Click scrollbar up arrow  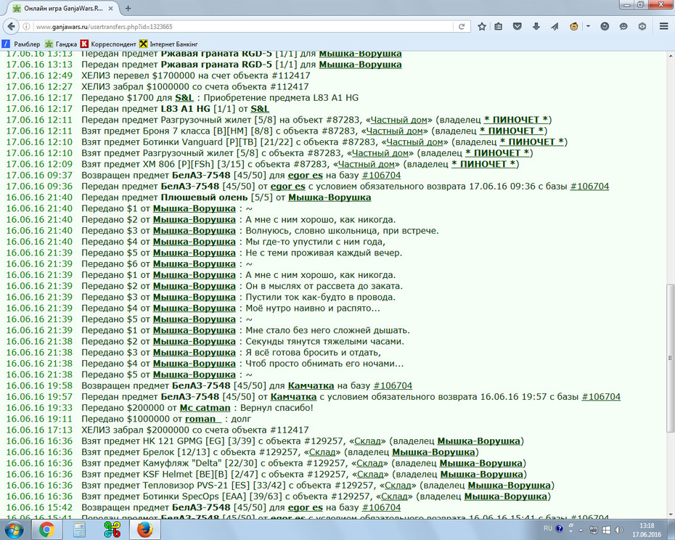(671, 56)
